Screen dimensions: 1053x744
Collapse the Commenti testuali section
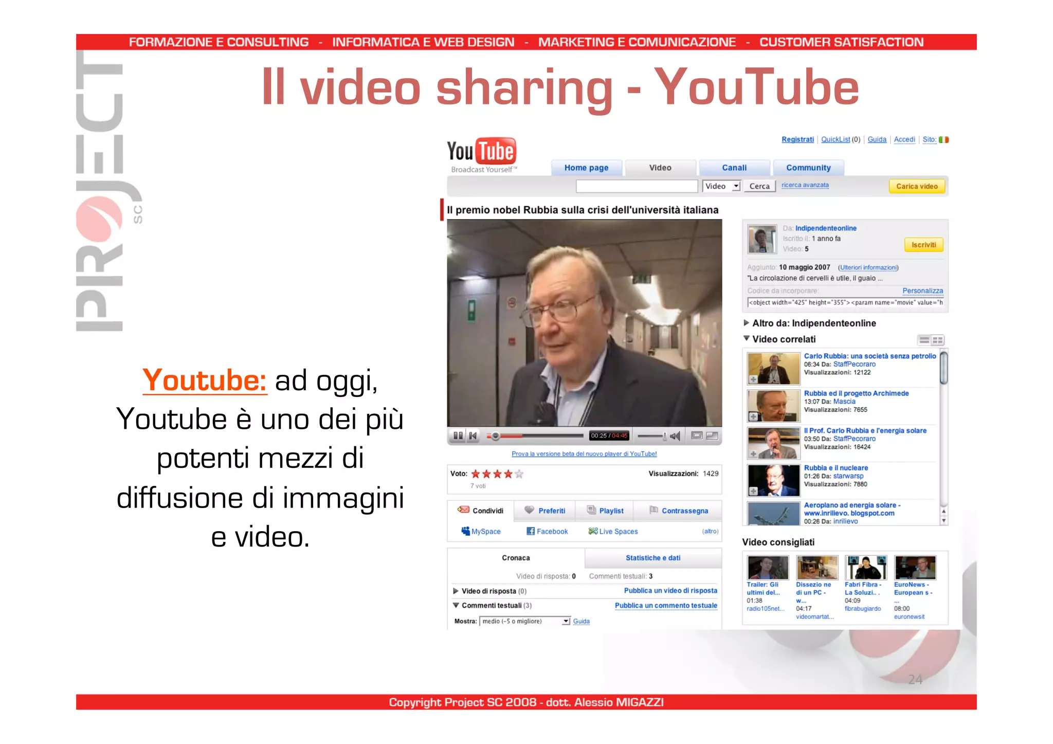pyautogui.click(x=456, y=605)
